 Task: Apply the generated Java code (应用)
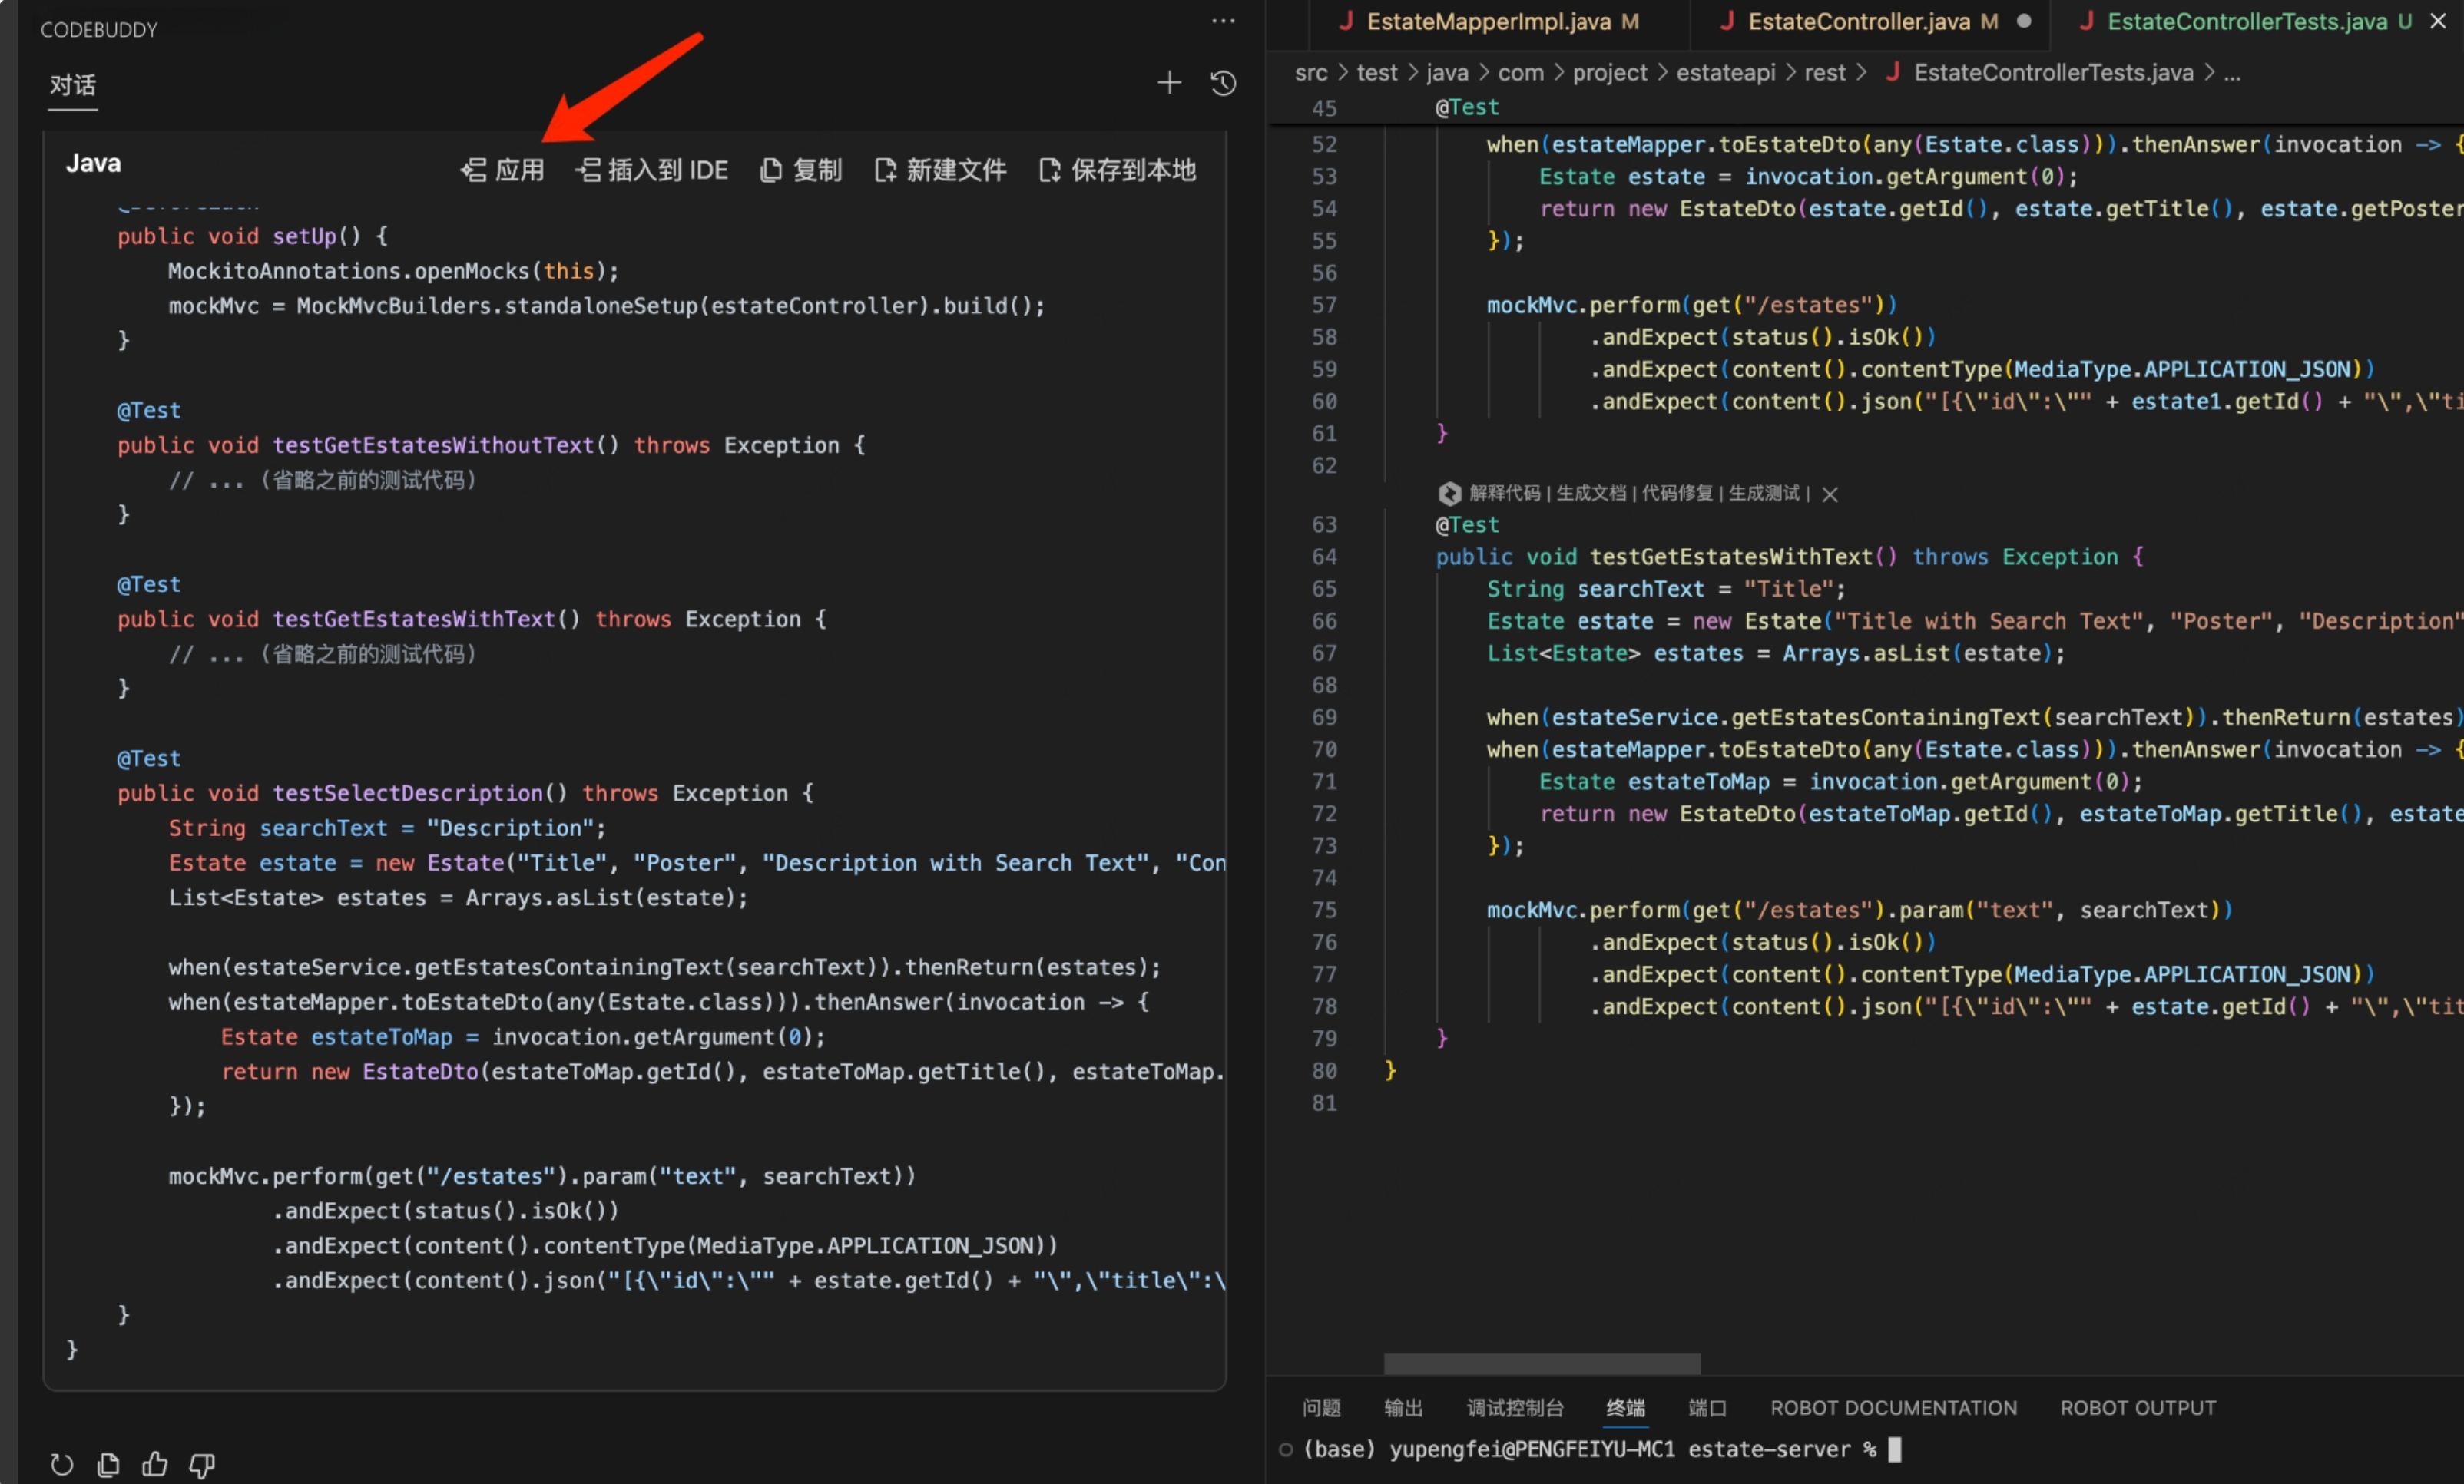(x=503, y=171)
